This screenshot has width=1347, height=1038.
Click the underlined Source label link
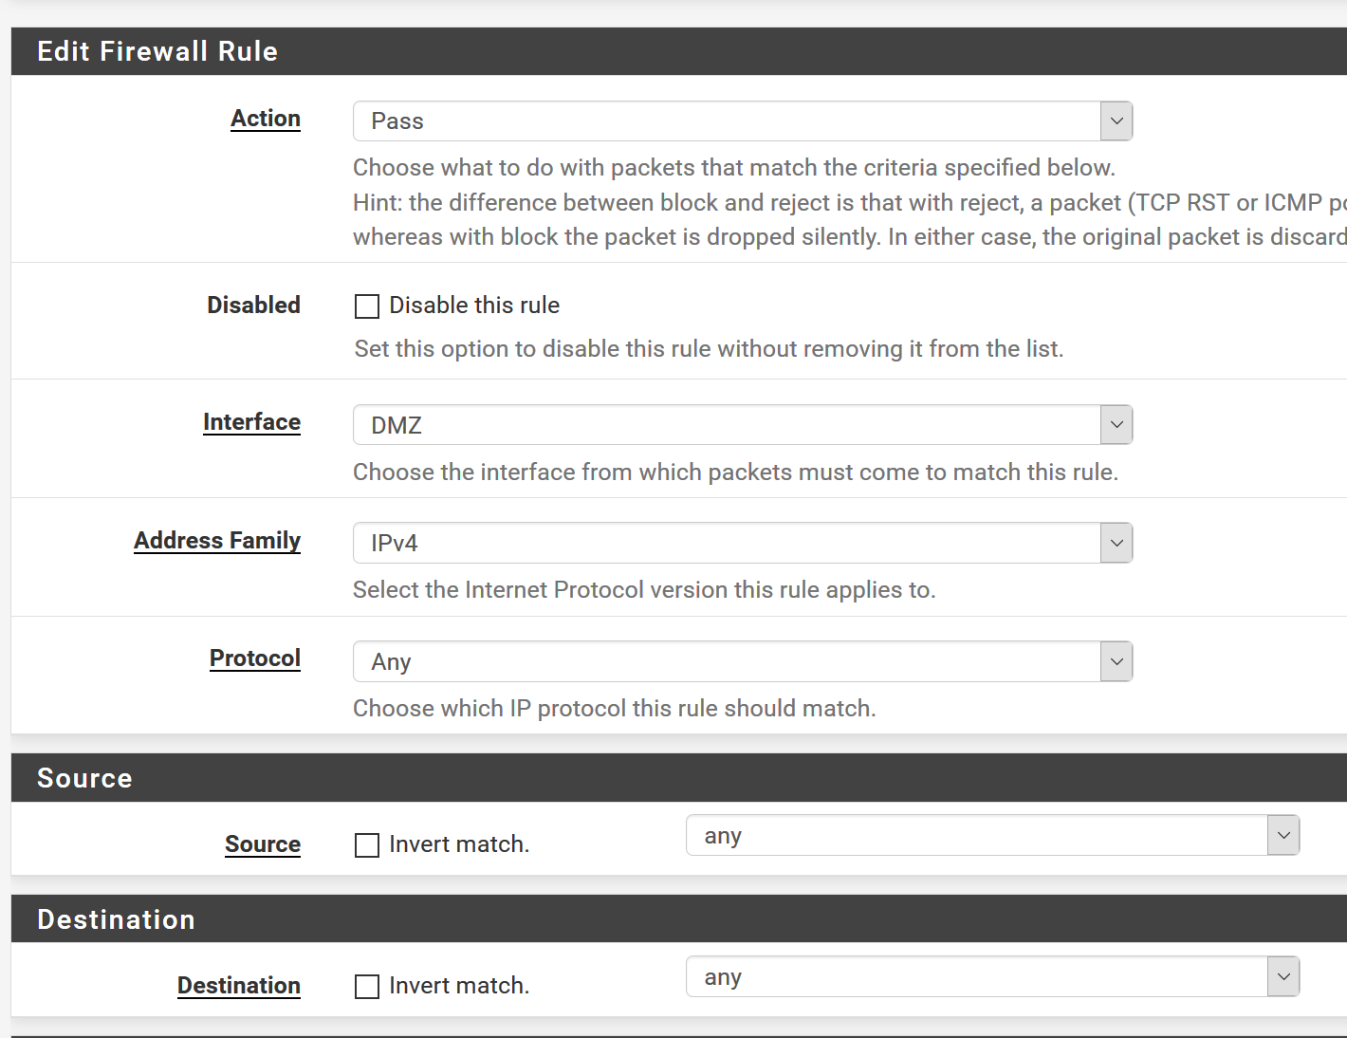(x=263, y=844)
